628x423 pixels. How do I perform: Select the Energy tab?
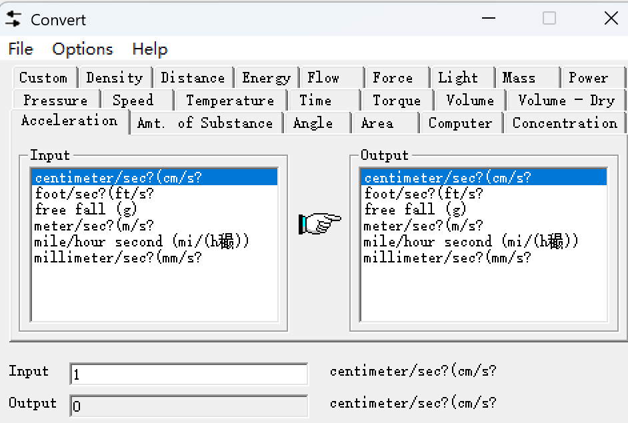click(266, 78)
